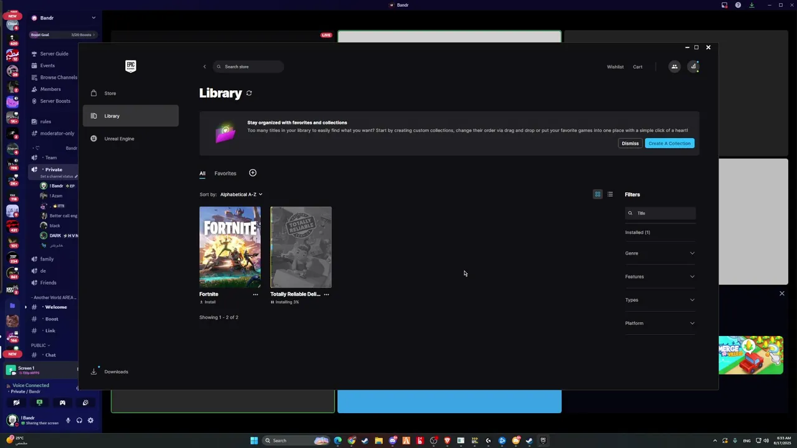This screenshot has width=797, height=448.
Task: Open the Wishlist link
Action: [x=615, y=67]
